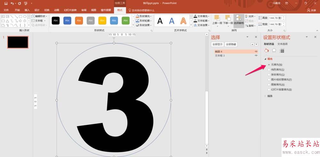This screenshot has width=320, height=157.
Task: Click the 宽度 width input field
Action: coord(276,24)
